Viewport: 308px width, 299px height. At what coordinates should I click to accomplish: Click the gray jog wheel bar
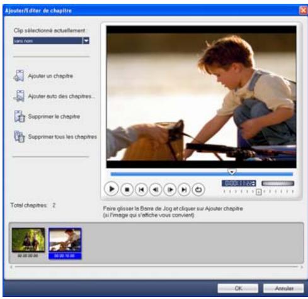tap(278, 183)
